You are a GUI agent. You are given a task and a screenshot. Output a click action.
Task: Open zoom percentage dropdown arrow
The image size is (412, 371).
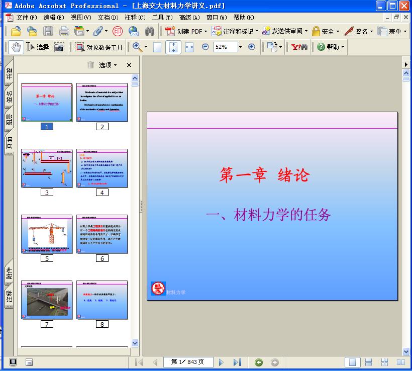[x=241, y=47]
